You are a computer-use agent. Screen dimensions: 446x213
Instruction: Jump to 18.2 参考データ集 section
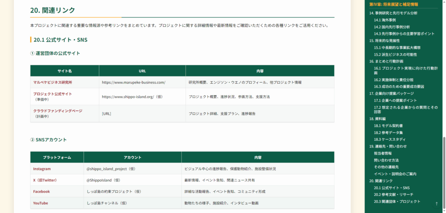[x=388, y=133]
